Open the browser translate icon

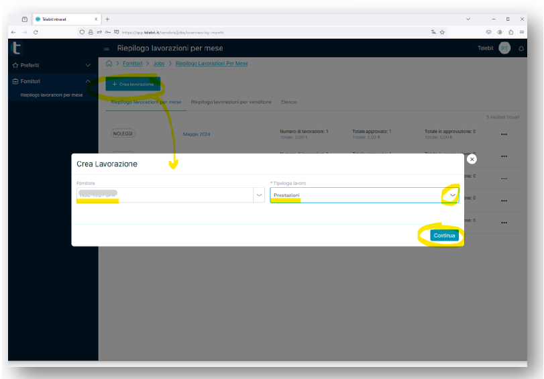433,32
